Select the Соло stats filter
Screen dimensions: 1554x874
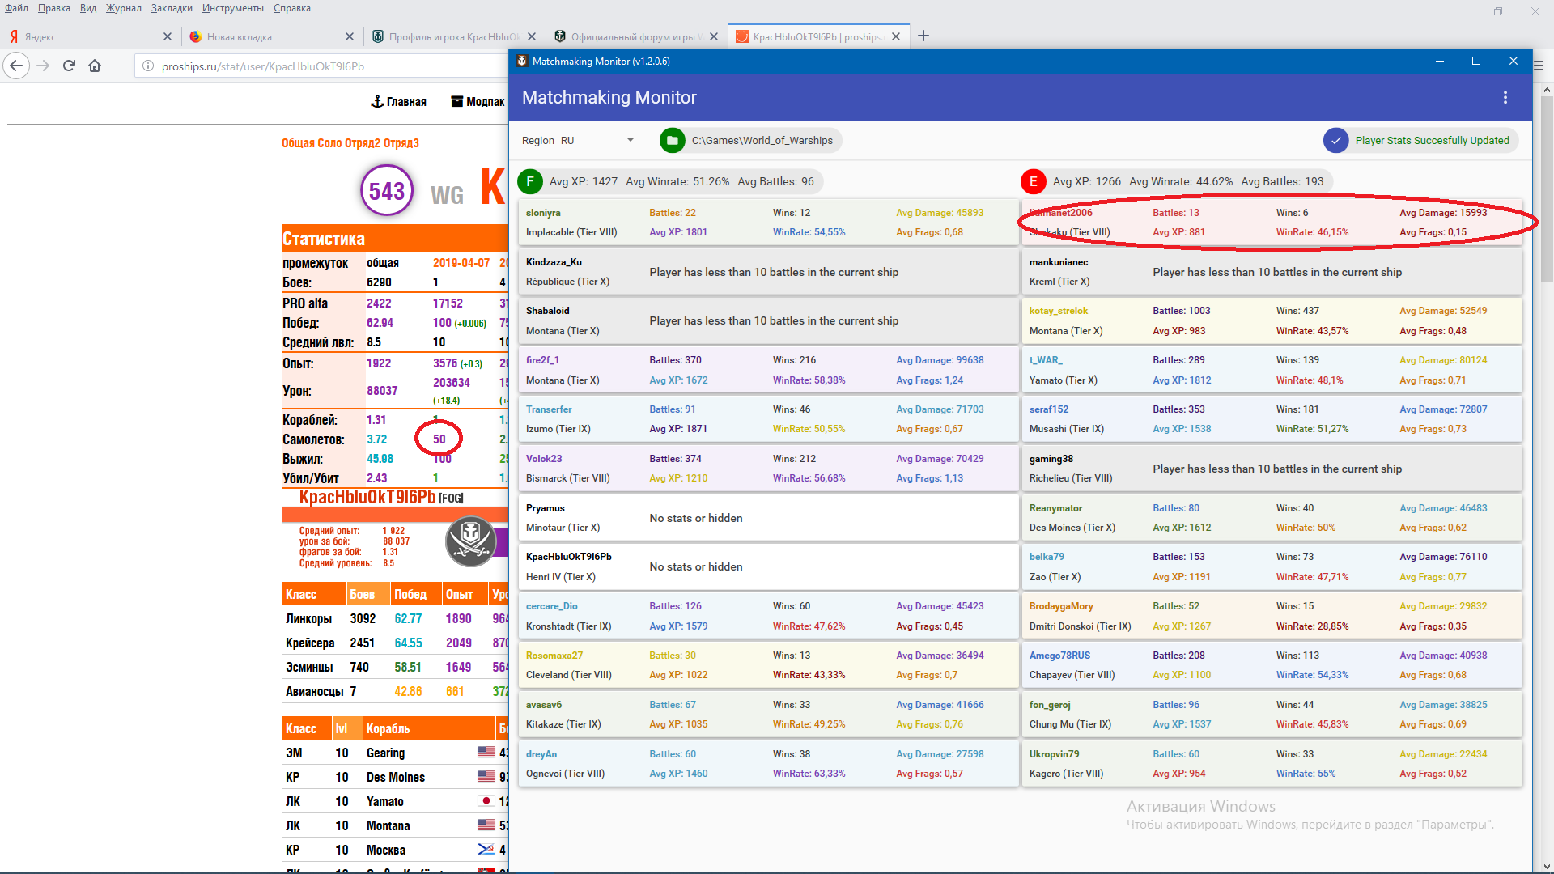(x=329, y=143)
